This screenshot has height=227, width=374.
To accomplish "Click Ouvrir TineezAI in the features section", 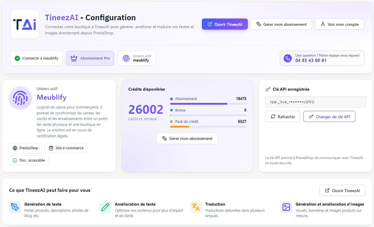I will [x=342, y=190].
